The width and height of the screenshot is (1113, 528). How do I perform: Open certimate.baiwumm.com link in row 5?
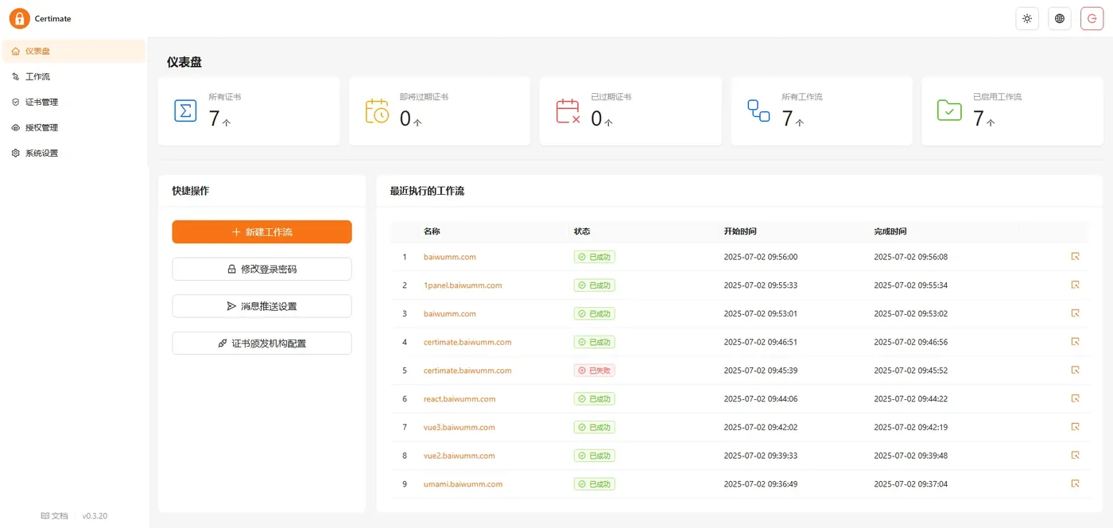point(467,371)
